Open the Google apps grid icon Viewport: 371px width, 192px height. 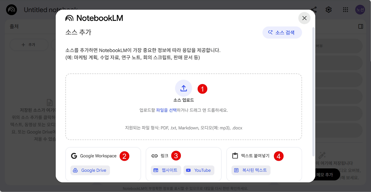345,10
